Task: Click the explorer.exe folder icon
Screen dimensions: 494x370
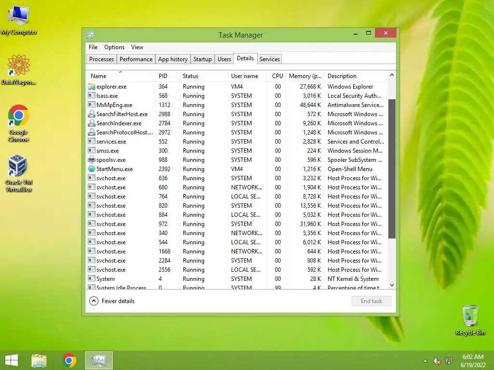Action: 91,87
